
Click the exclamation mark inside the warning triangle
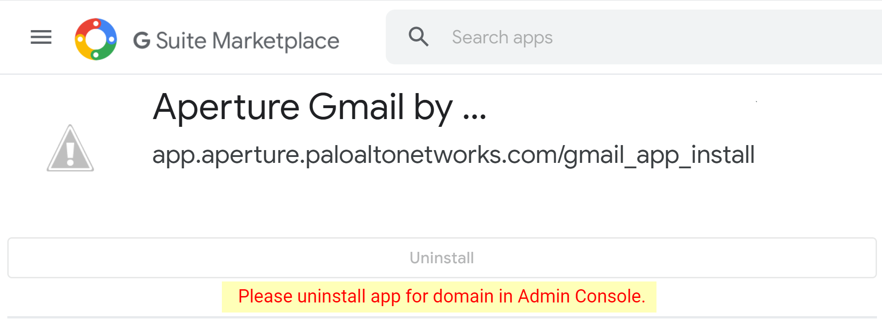pos(70,153)
